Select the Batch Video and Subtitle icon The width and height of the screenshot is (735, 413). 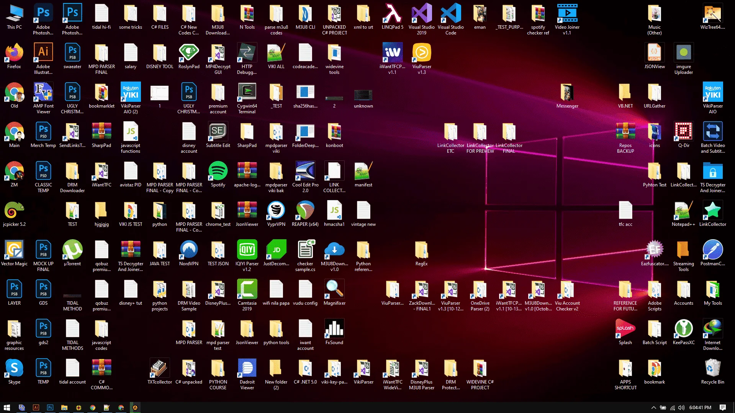[713, 138]
